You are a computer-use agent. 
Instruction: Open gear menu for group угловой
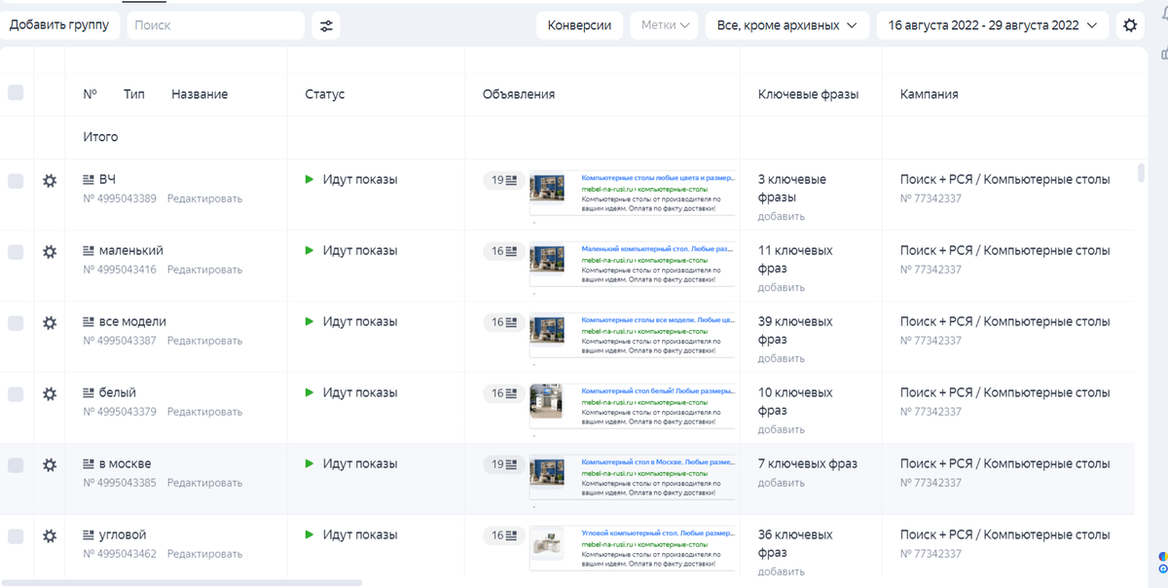[x=50, y=535]
